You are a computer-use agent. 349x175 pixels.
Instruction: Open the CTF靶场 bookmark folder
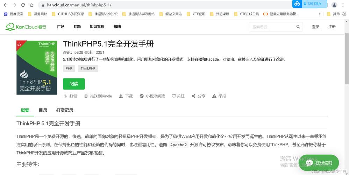(x=196, y=14)
